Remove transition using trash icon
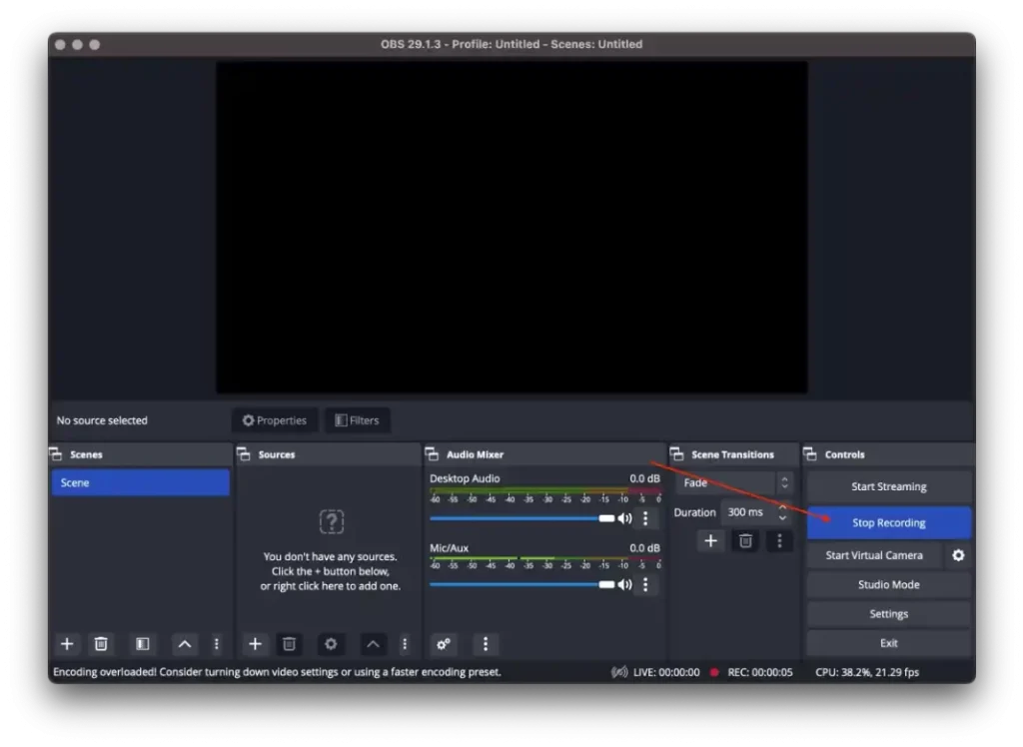 tap(745, 541)
